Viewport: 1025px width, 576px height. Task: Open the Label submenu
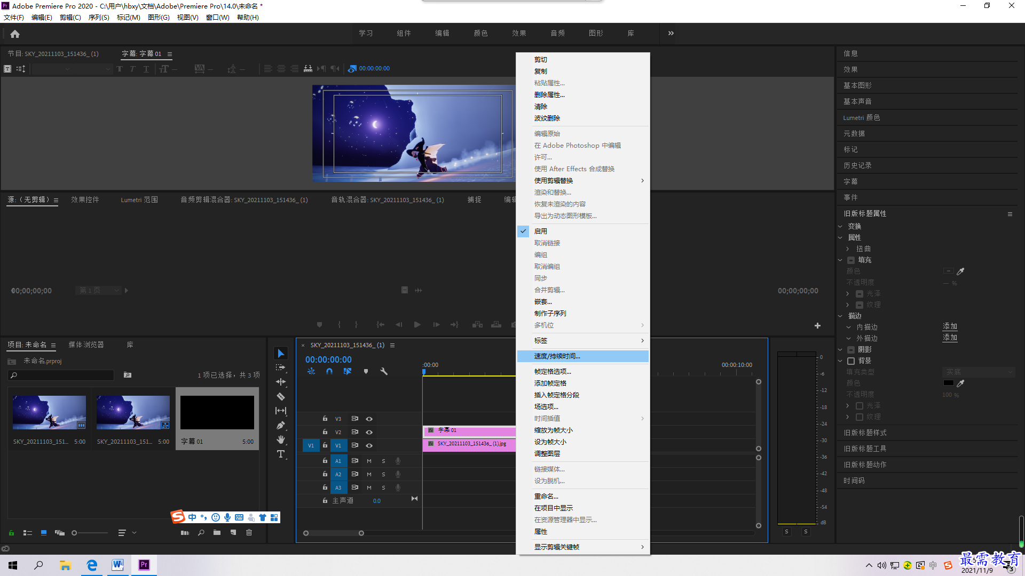pos(583,340)
